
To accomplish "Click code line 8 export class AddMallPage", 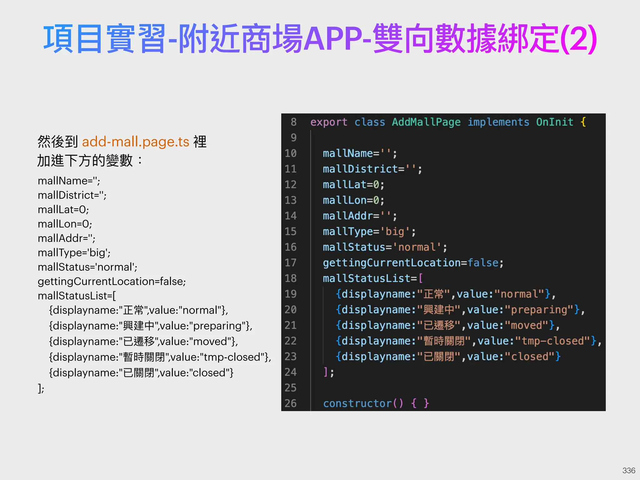I will (448, 122).
